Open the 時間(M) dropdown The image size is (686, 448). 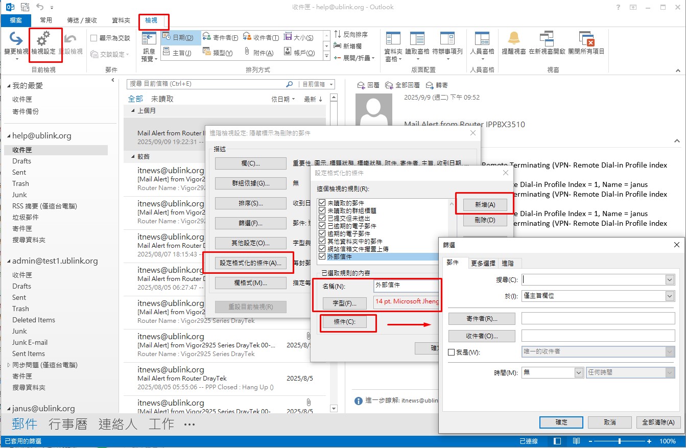point(579,373)
